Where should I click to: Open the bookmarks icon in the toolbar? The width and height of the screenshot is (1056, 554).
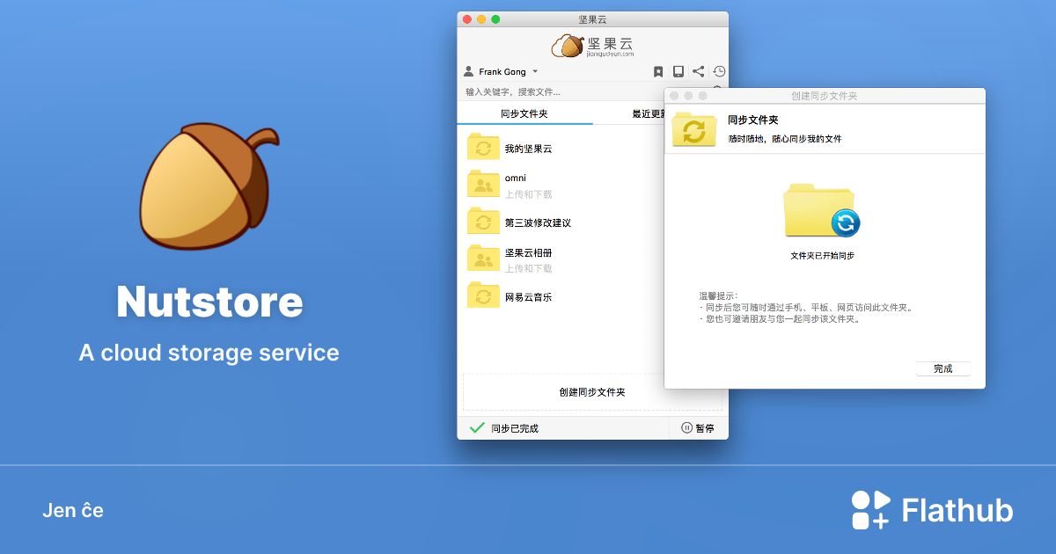click(658, 71)
